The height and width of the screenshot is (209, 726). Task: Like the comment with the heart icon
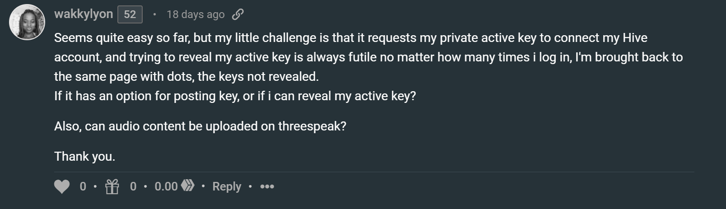point(62,186)
